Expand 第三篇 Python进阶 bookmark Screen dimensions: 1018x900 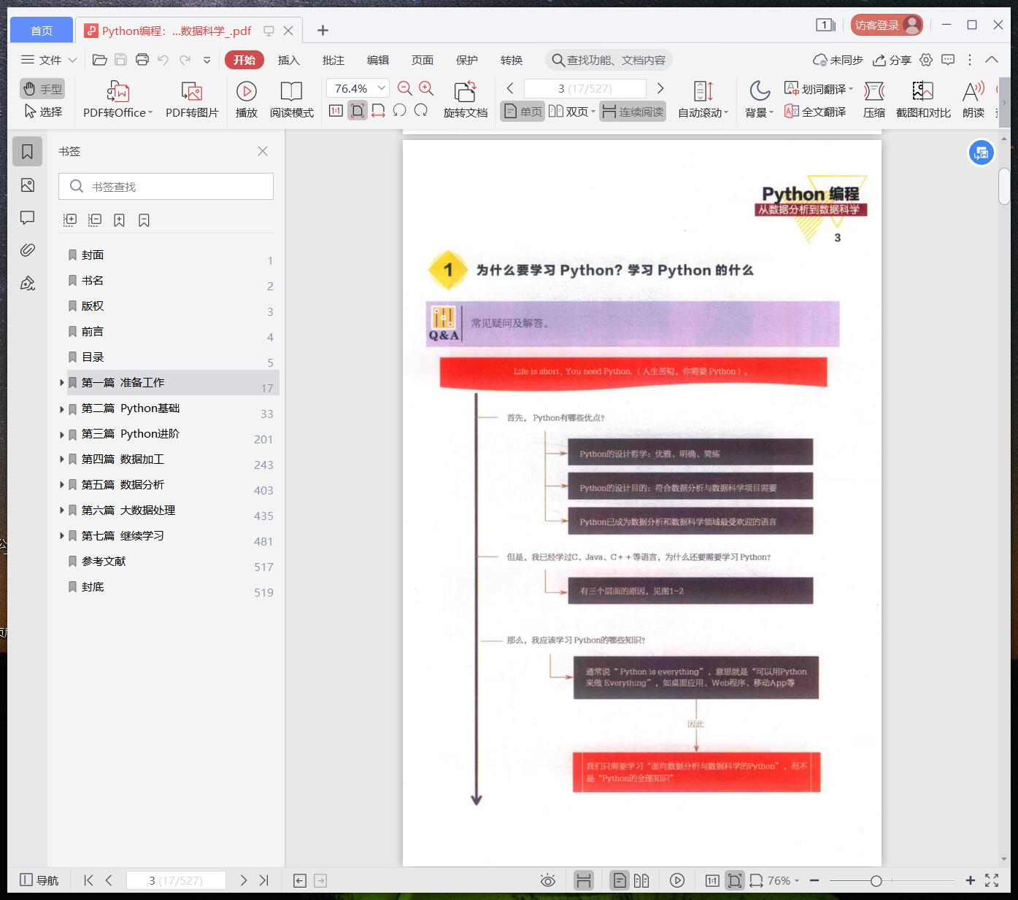(62, 434)
